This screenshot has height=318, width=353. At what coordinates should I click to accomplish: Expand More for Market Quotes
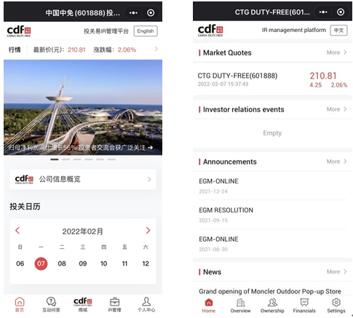[x=336, y=52]
